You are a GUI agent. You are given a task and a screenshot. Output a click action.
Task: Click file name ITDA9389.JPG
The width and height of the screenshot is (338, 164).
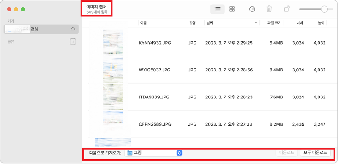[154, 97]
